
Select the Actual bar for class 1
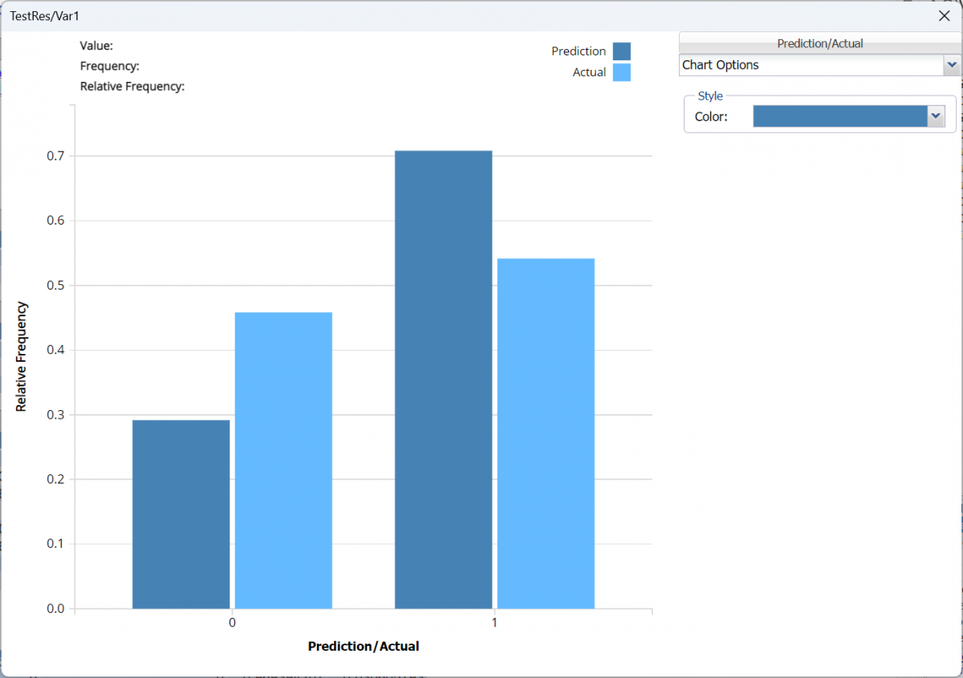coord(546,433)
